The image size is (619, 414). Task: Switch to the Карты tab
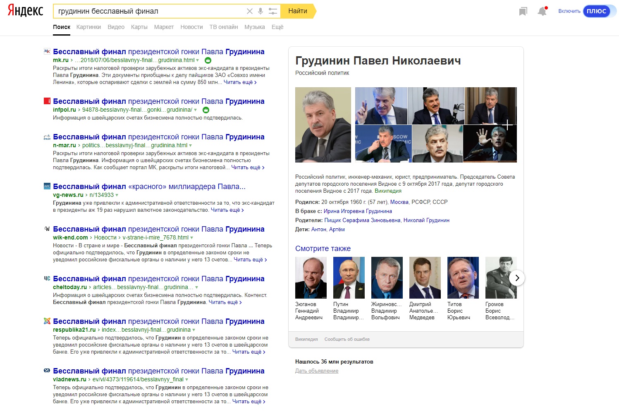[x=139, y=27]
